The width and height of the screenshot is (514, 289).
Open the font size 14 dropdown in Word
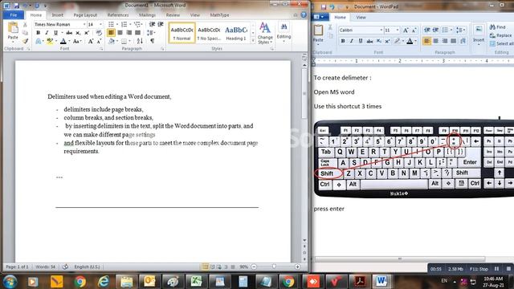click(x=100, y=25)
